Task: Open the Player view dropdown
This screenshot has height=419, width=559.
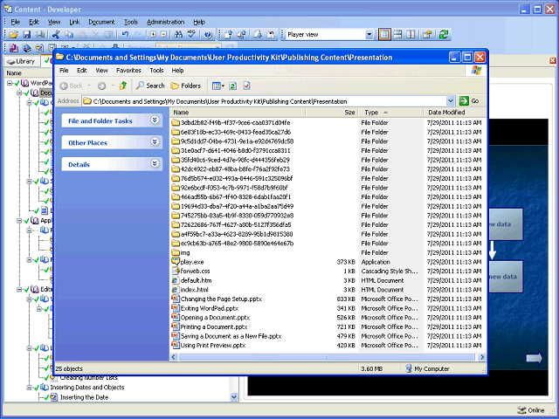Action: [x=369, y=35]
